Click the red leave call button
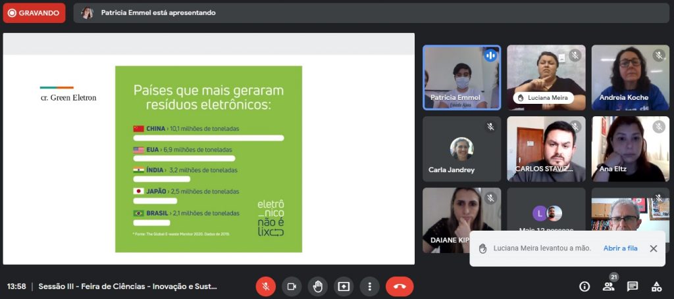Image resolution: width=674 pixels, height=299 pixels. point(399,287)
